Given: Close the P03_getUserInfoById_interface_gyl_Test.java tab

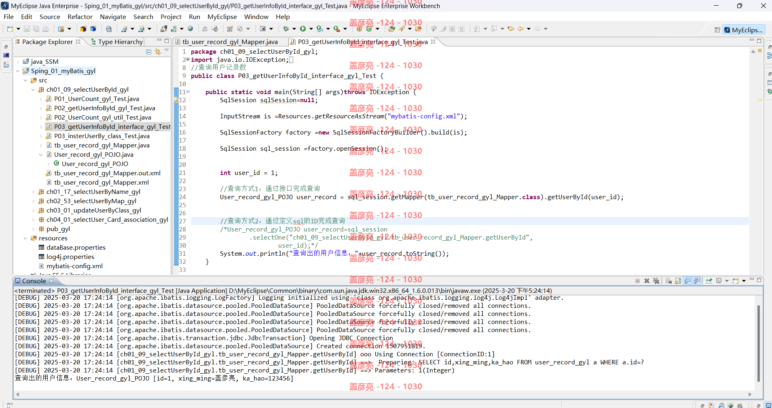Looking at the screenshot, I should point(433,42).
